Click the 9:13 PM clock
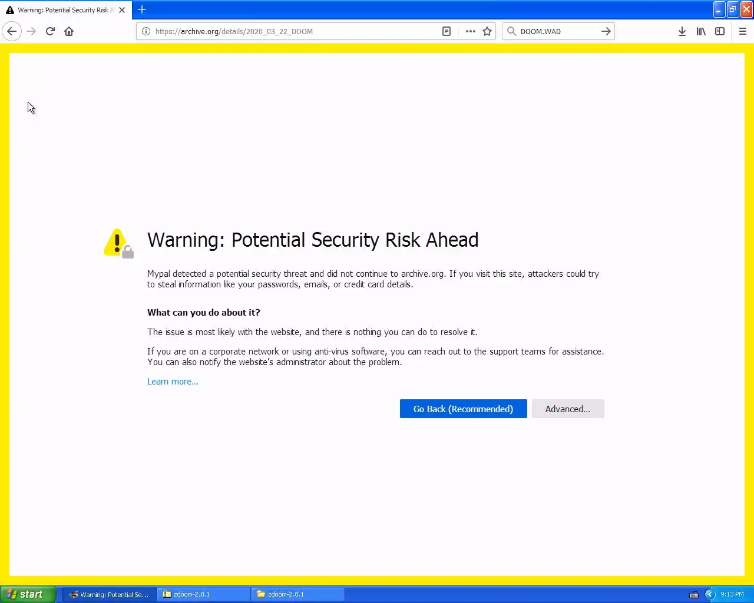 (732, 594)
